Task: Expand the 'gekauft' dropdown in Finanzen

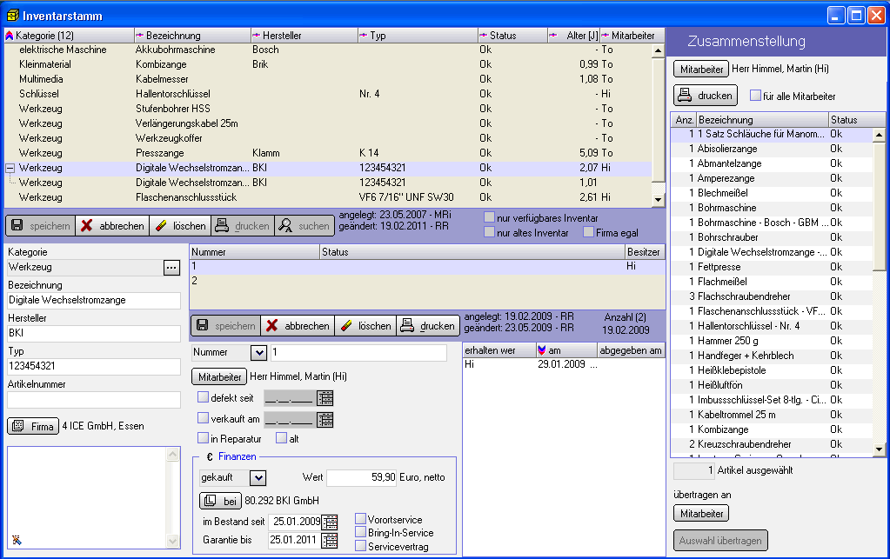Action: 258,477
